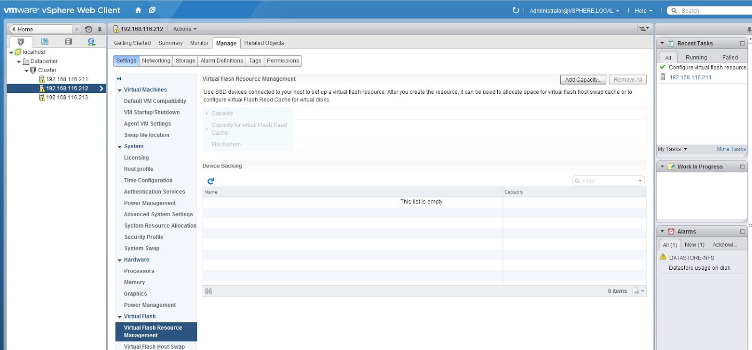Screen dimensions: 752x350
Task: Collapse the Datacenter tree node
Action: tap(19, 61)
